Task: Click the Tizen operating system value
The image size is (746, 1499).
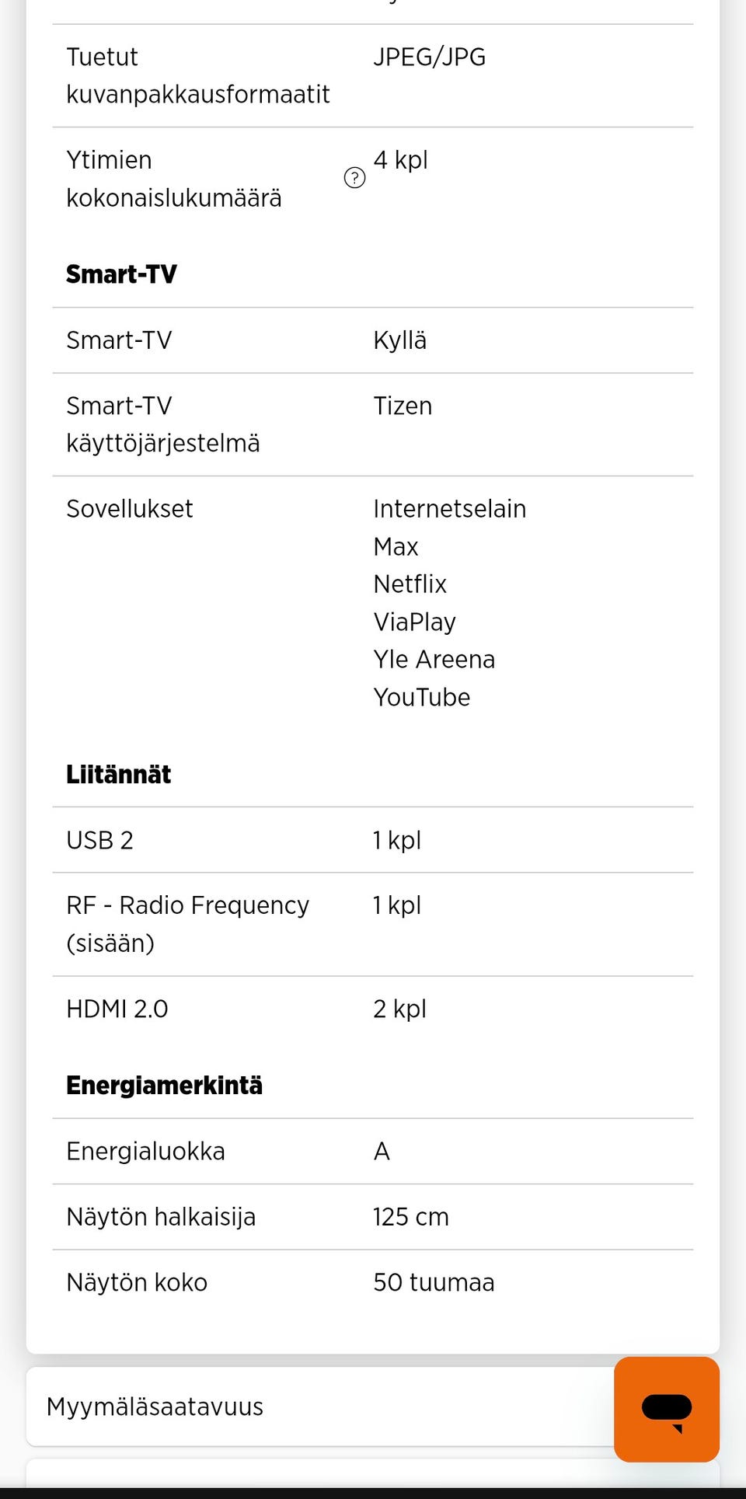Action: pos(403,406)
